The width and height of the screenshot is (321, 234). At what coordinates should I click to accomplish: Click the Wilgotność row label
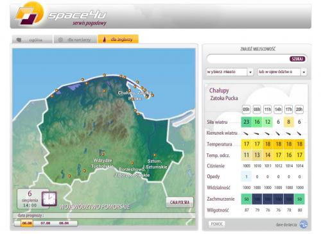pos(218,210)
